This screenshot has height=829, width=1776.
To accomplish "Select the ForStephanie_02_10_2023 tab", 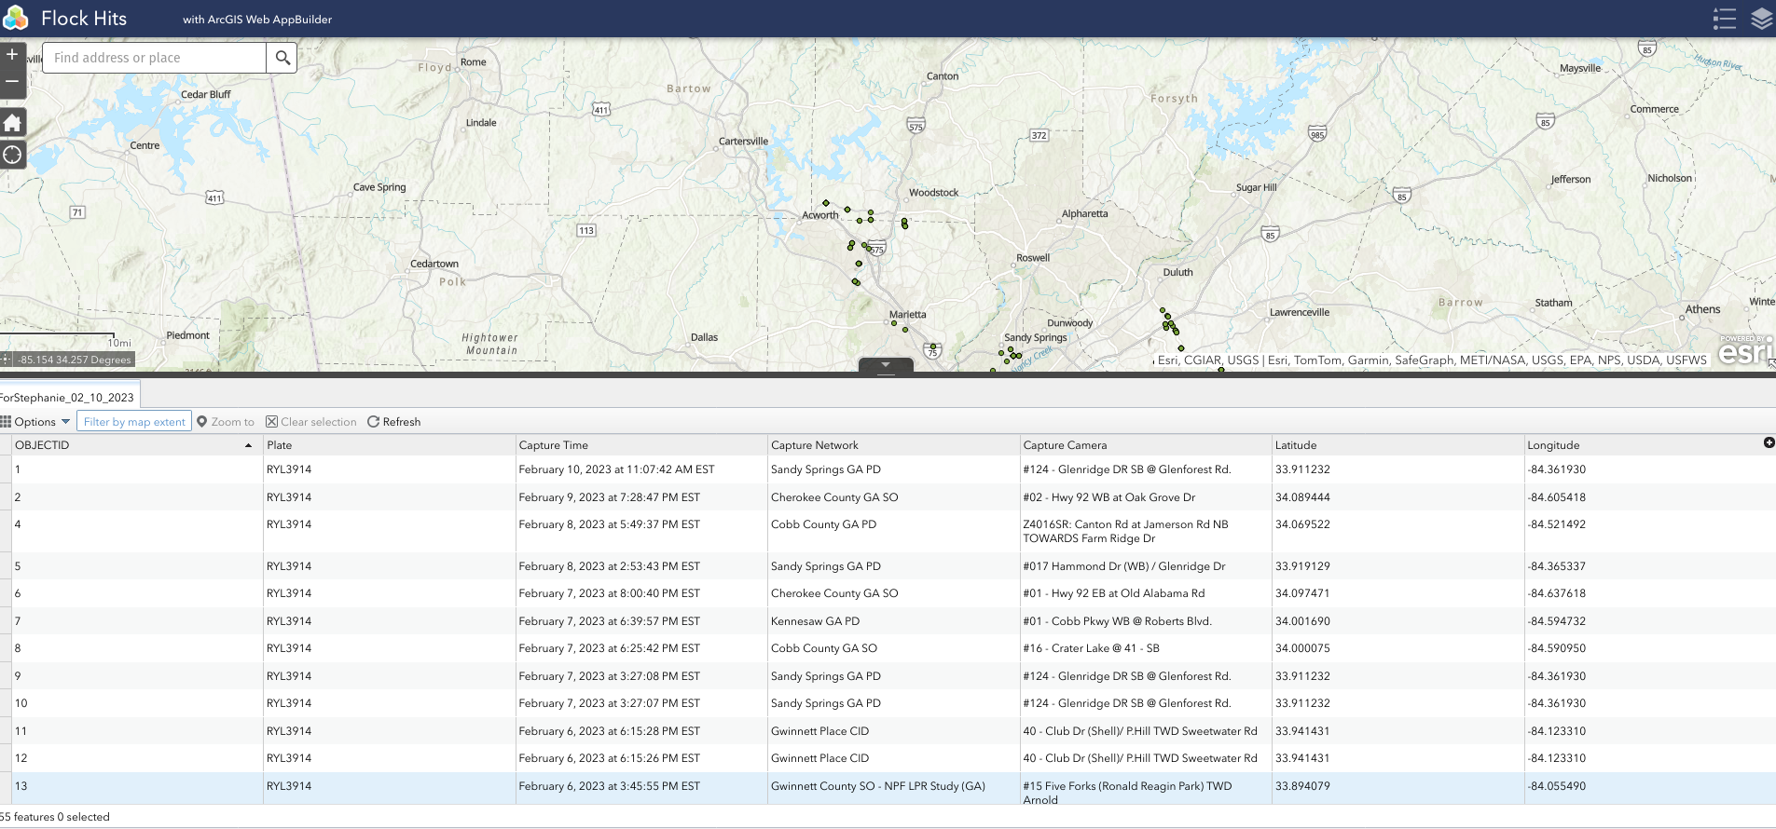I will 68,398.
